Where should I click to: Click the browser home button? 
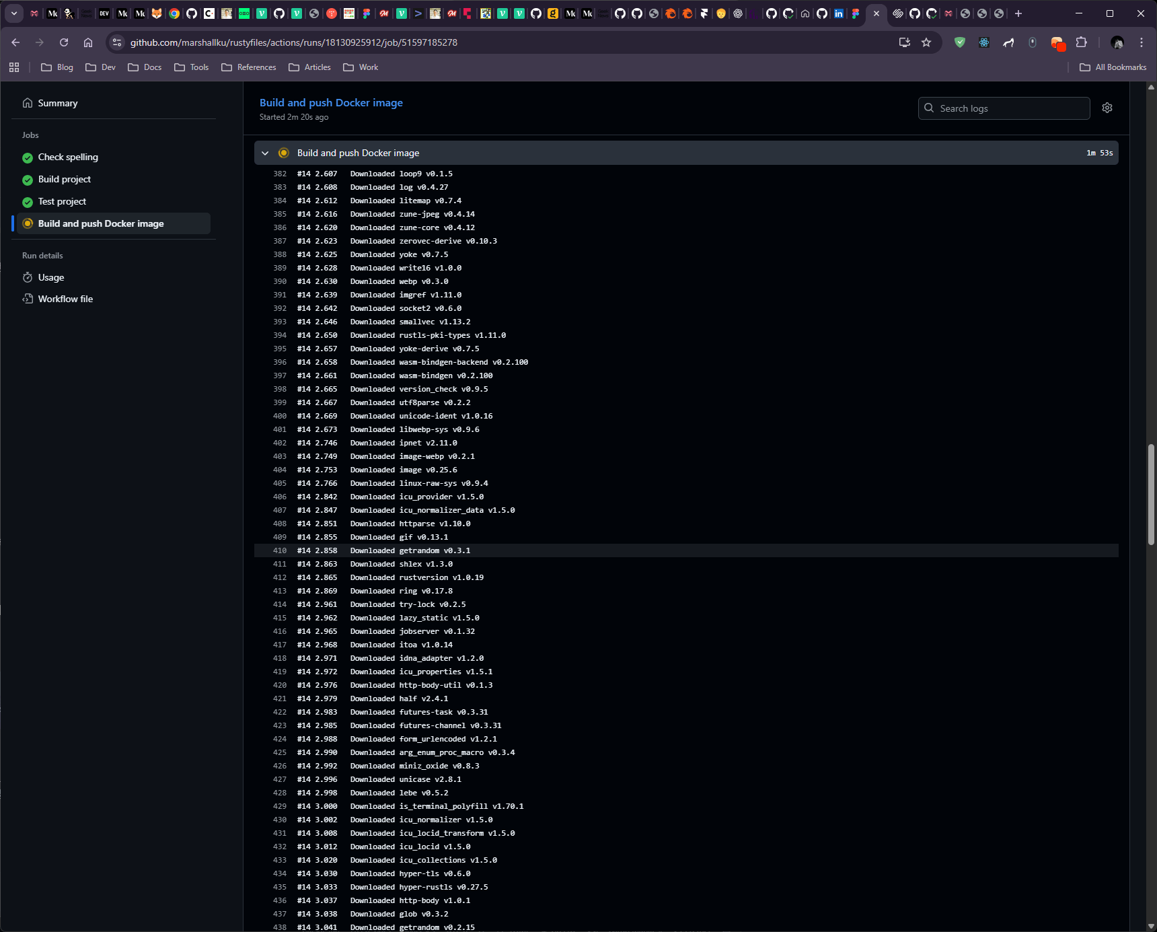88,42
